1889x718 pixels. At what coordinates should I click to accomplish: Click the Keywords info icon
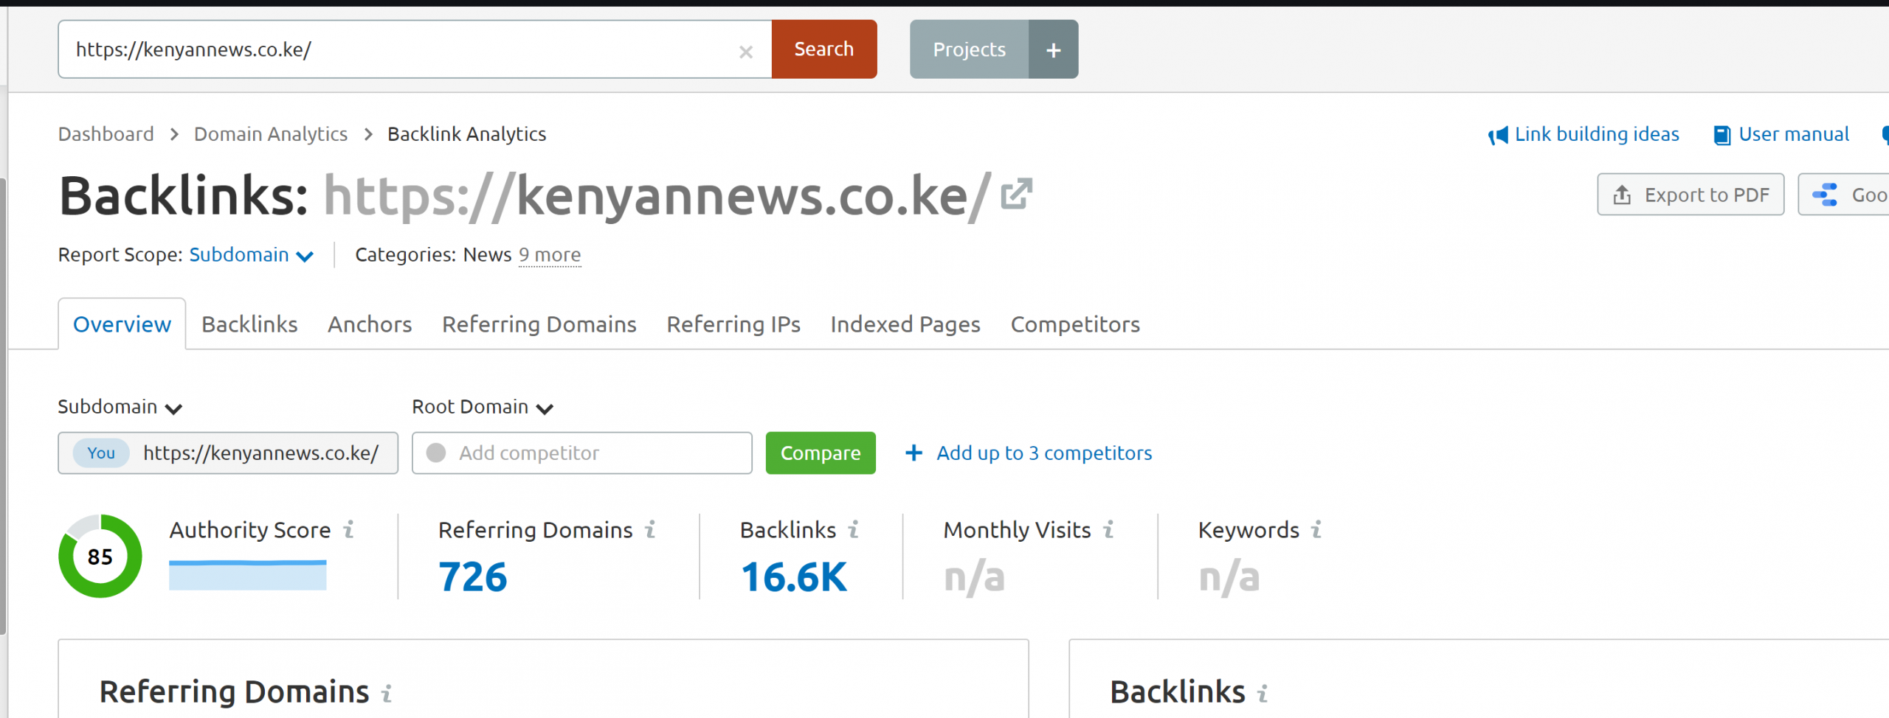click(x=1316, y=529)
